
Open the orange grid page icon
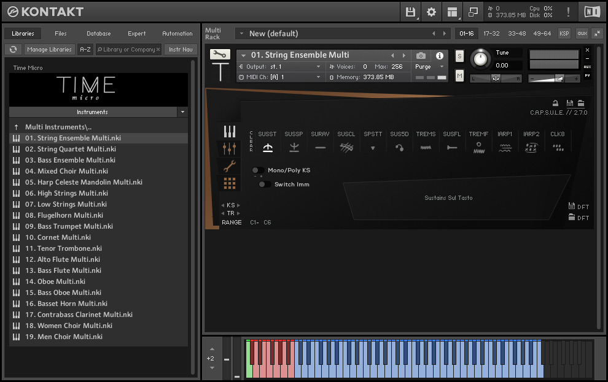click(229, 183)
